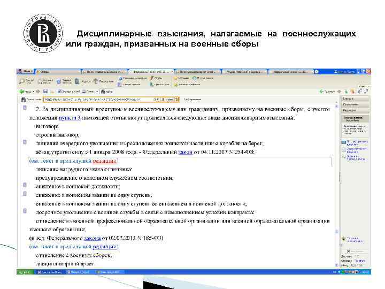This screenshot has width=385, height=289.
Task: Save the document with floppy icon
Action: click(x=45, y=92)
